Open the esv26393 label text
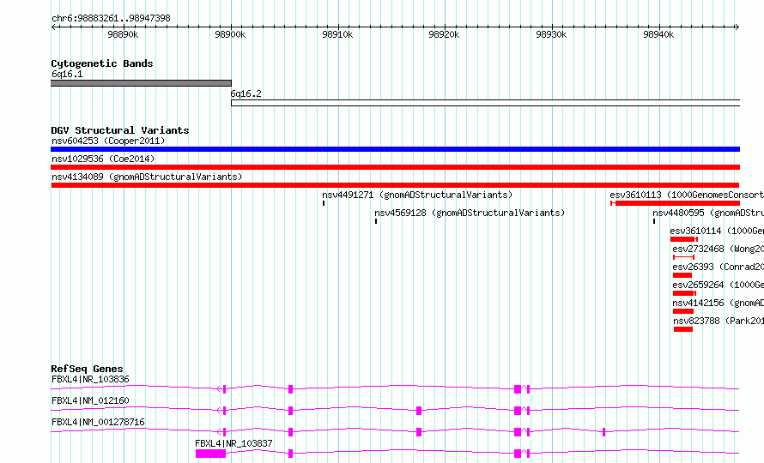The height and width of the screenshot is (463, 764). [719, 267]
